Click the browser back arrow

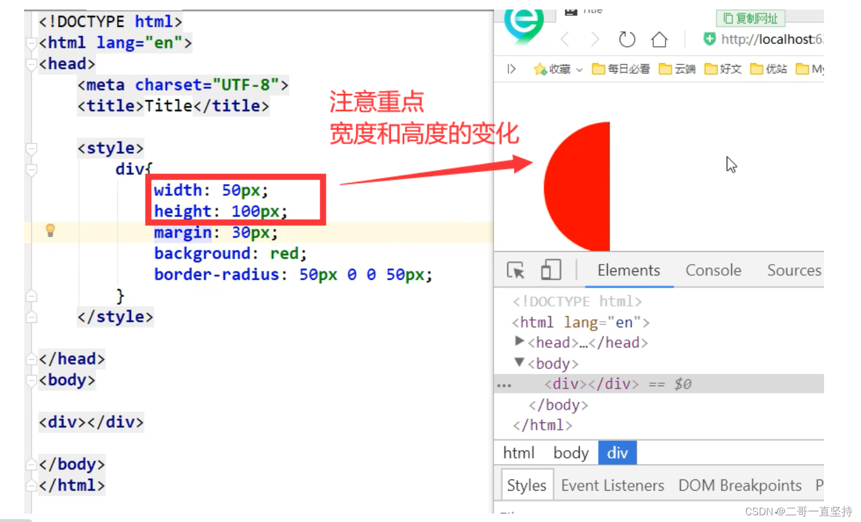[x=565, y=40]
